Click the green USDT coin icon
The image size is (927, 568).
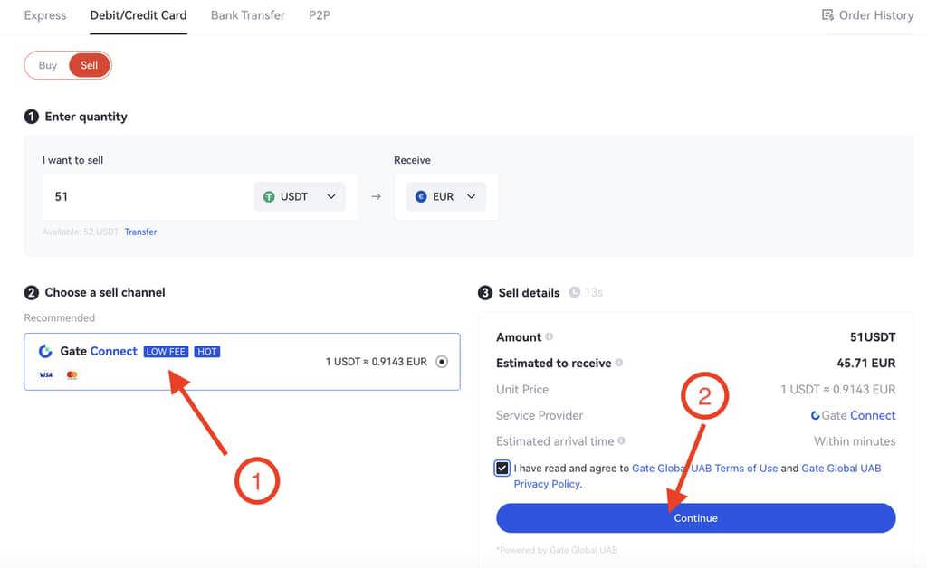[269, 196]
